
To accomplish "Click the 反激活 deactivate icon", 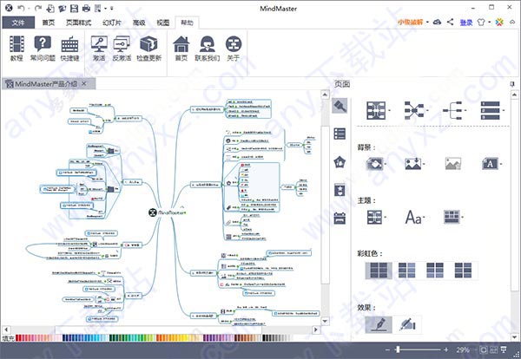I will coord(122,49).
